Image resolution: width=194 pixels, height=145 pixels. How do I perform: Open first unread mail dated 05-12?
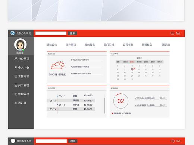151,98
